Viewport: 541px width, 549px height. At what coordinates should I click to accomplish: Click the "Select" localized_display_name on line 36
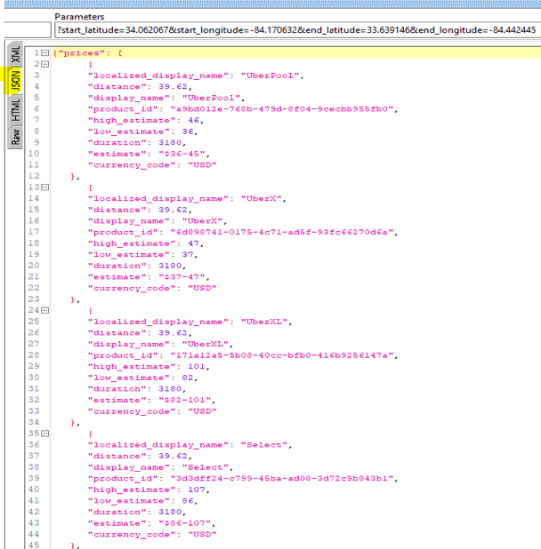[264, 445]
